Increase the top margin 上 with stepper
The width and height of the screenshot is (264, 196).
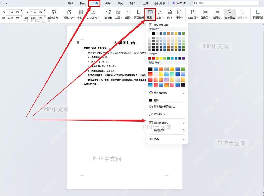(22, 11)
